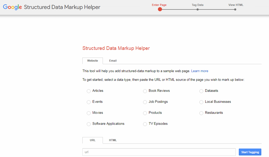This screenshot has width=269, height=157.
Task: Choose the Events data type
Action: click(x=89, y=102)
